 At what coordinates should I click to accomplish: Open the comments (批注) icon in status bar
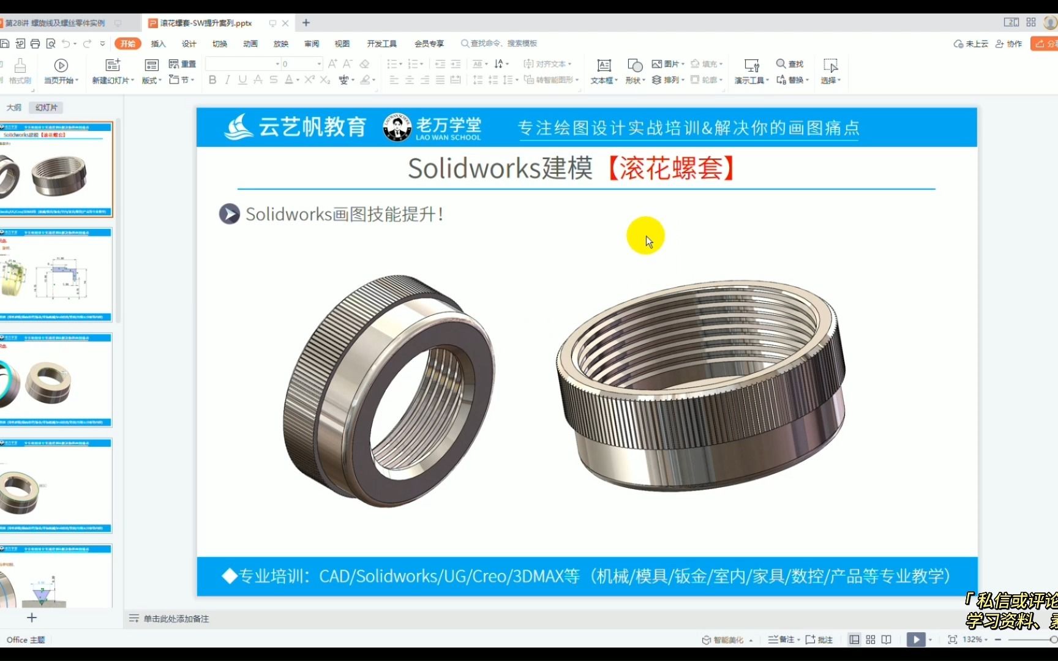[810, 640]
